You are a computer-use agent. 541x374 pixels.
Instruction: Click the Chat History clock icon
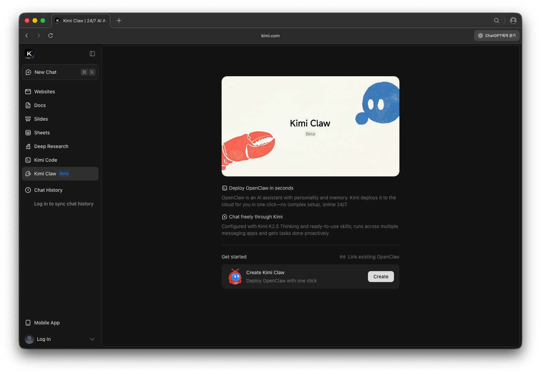(28, 190)
